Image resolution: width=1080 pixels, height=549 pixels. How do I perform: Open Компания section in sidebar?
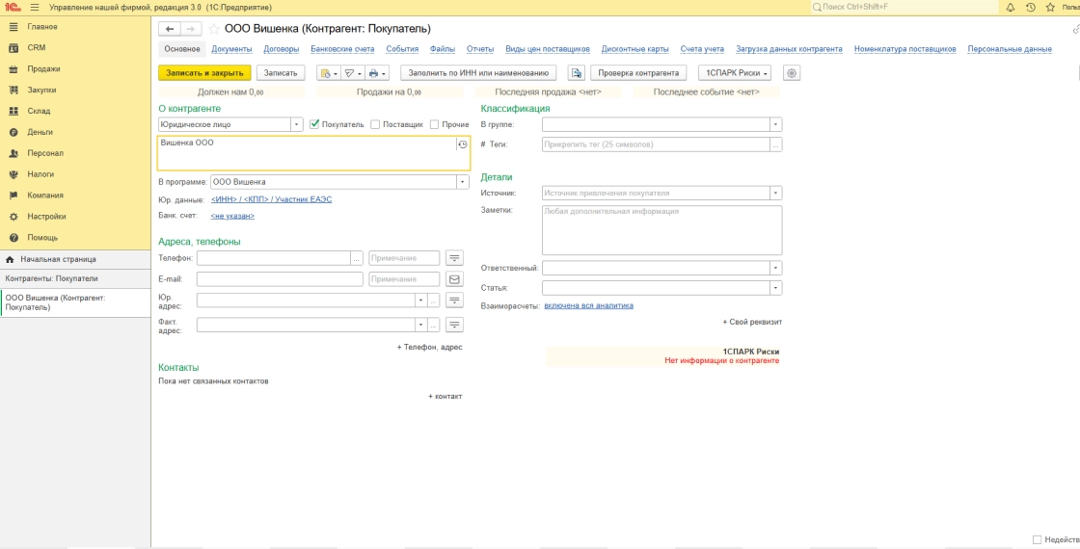[75, 196]
